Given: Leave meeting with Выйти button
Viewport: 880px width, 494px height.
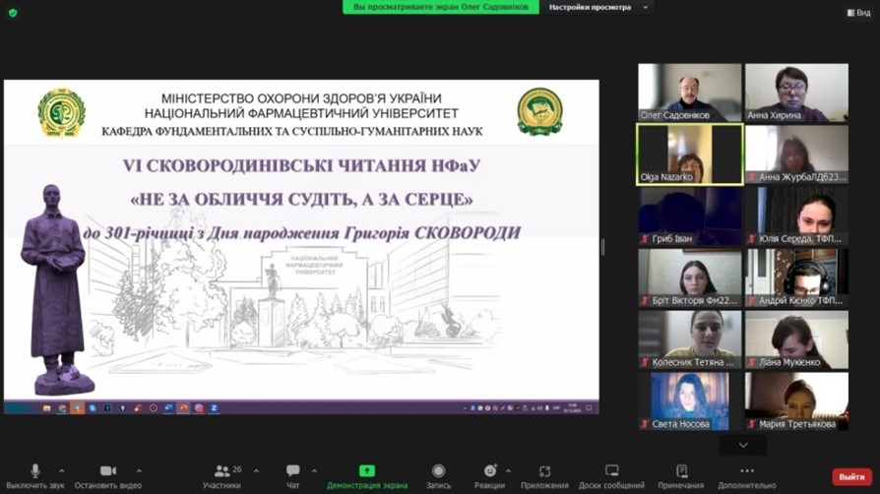Looking at the screenshot, I should [x=851, y=476].
